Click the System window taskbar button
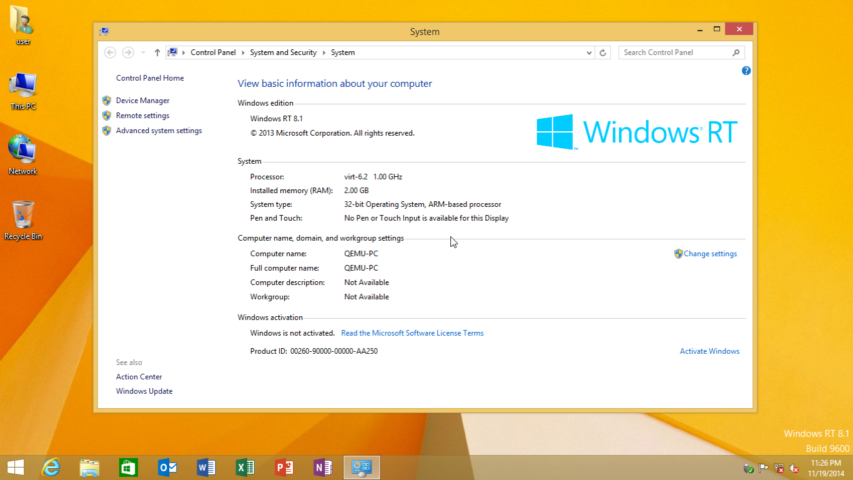Screen dimensions: 853x480 click(x=362, y=467)
